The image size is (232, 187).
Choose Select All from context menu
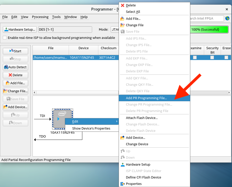(x=154, y=12)
